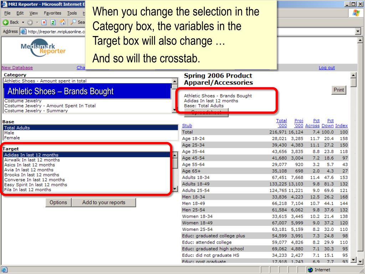Click crosstab panel scroll up arrow

pyautogui.click(x=353, y=75)
